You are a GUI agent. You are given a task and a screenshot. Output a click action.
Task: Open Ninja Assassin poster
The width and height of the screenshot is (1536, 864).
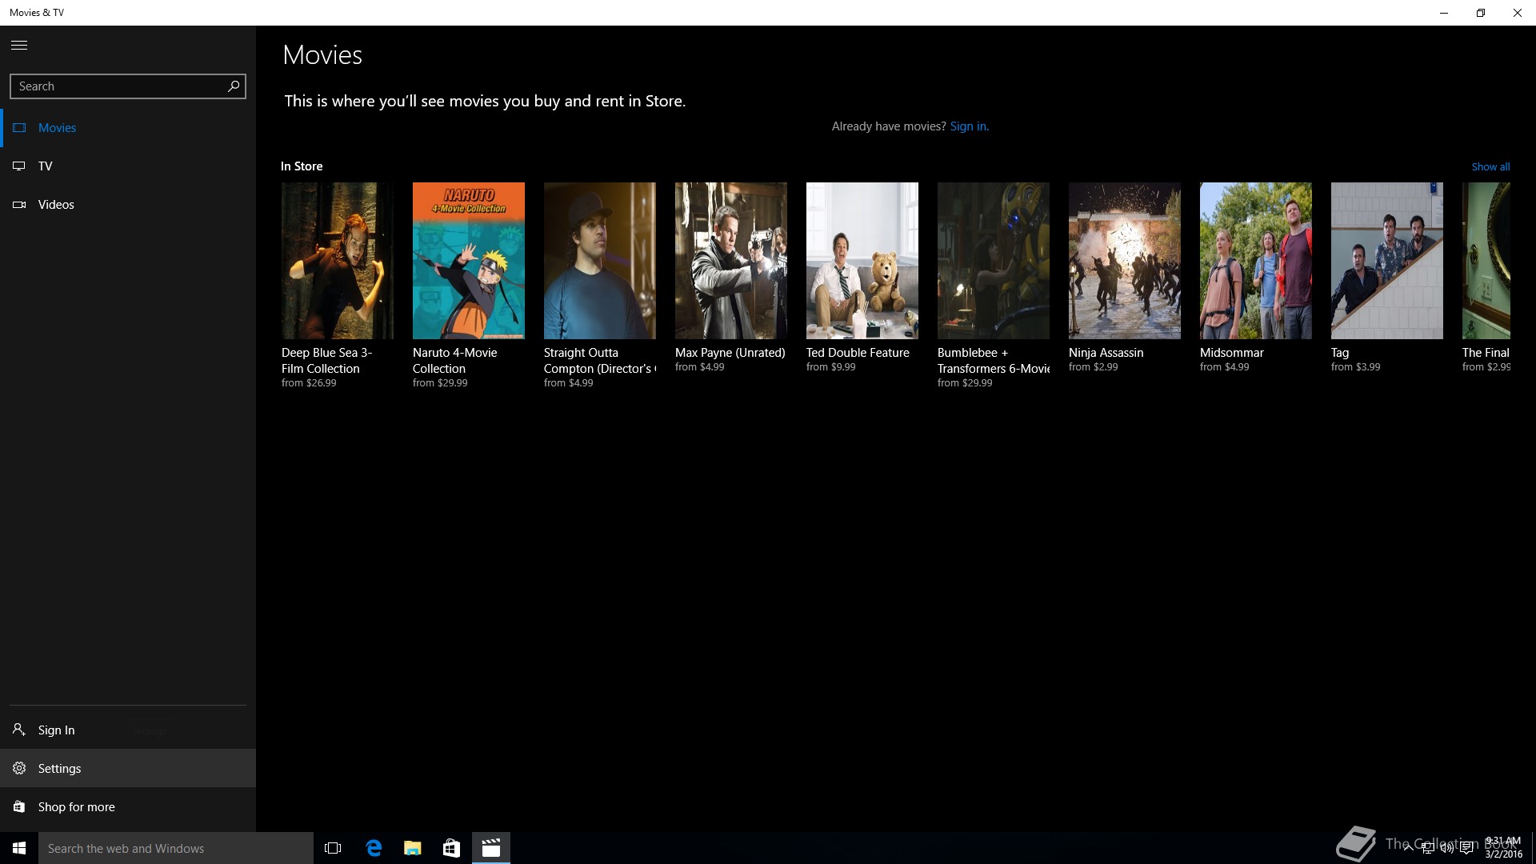coord(1125,261)
